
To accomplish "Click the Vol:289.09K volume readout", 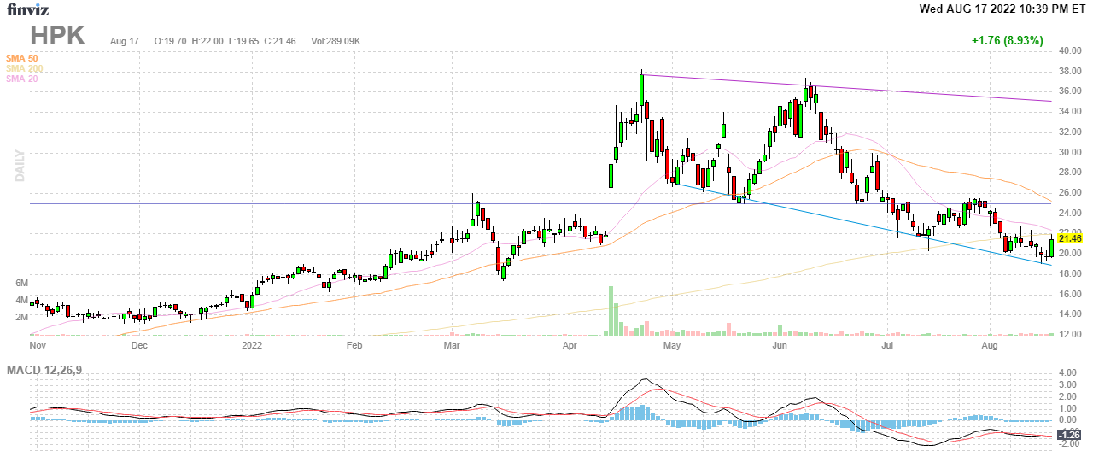I will coord(336,41).
